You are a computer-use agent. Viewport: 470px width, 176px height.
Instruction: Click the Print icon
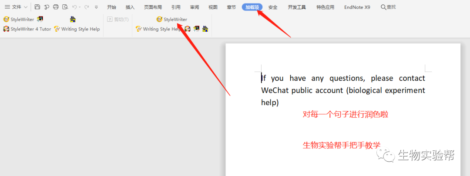point(56,7)
